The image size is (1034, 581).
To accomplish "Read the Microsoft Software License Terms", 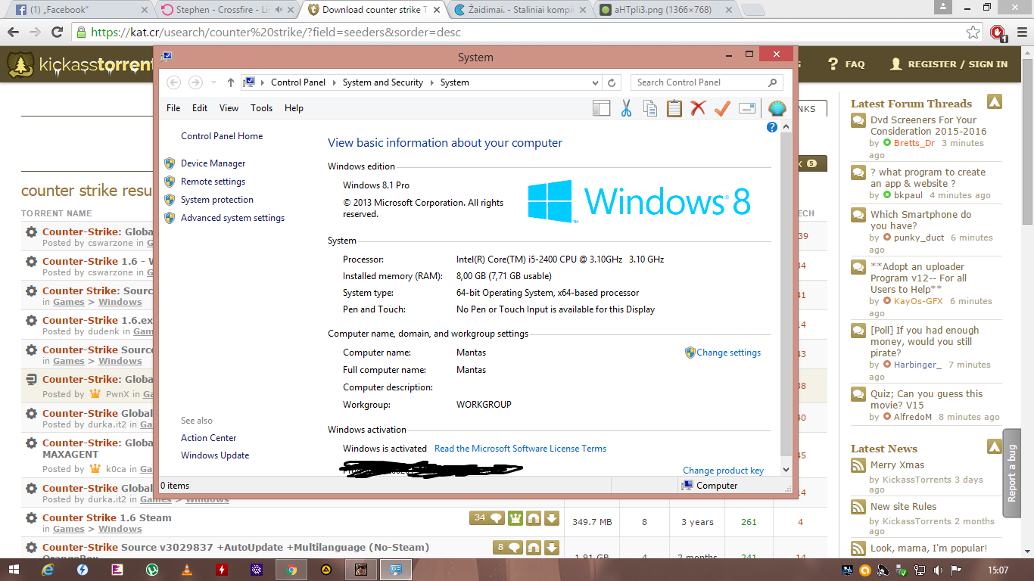I will [520, 449].
